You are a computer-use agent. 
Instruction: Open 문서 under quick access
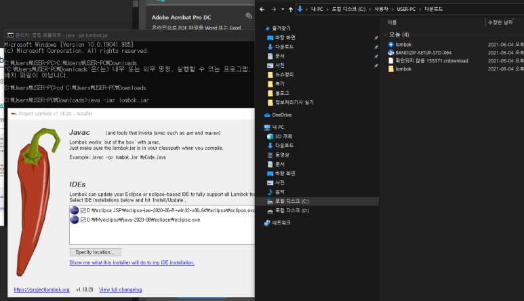point(280,56)
